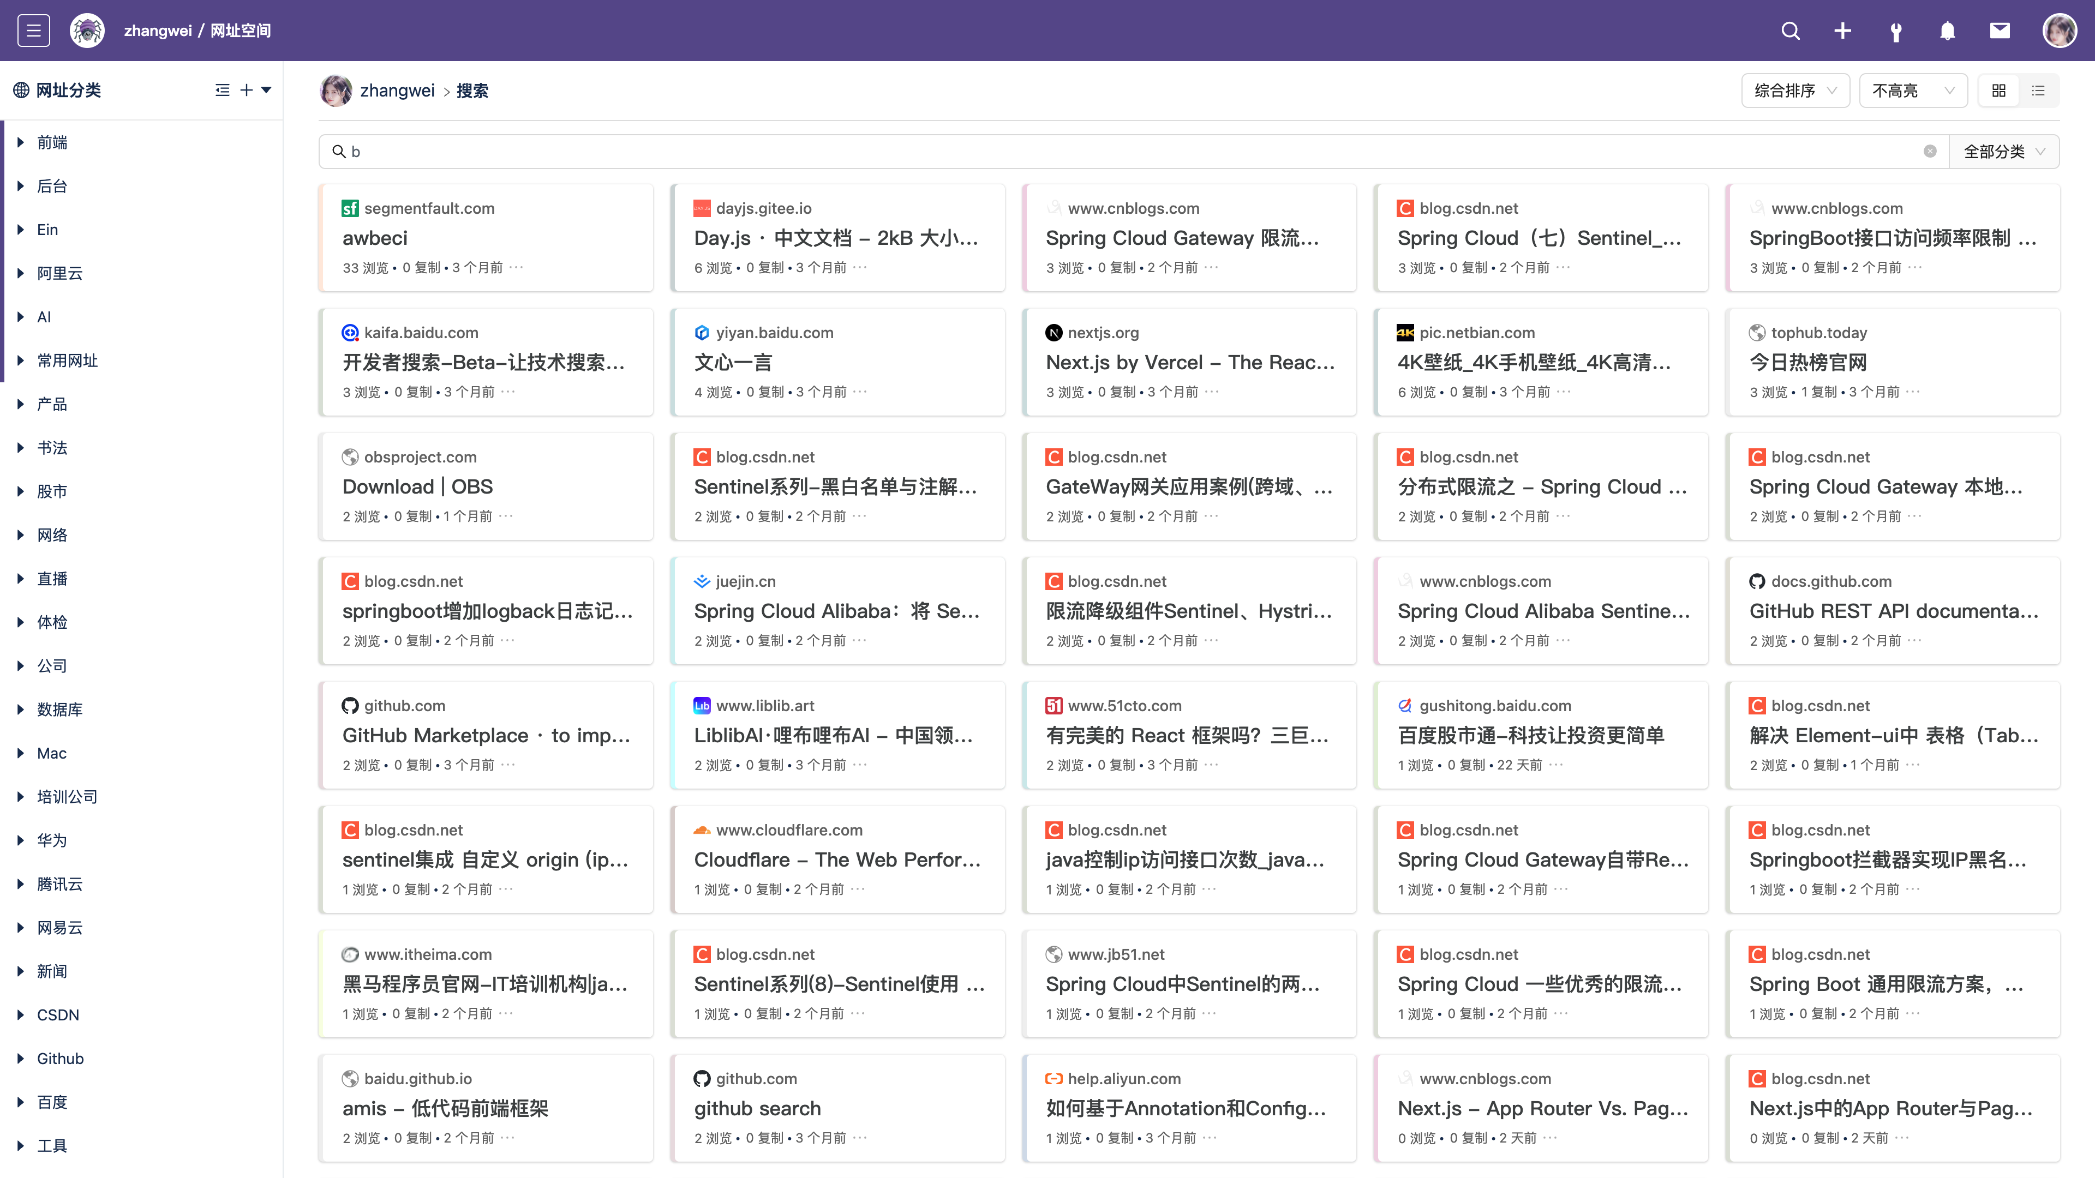Open the 不高亮 highlight dropdown
The height and width of the screenshot is (1178, 2095).
pos(1913,90)
